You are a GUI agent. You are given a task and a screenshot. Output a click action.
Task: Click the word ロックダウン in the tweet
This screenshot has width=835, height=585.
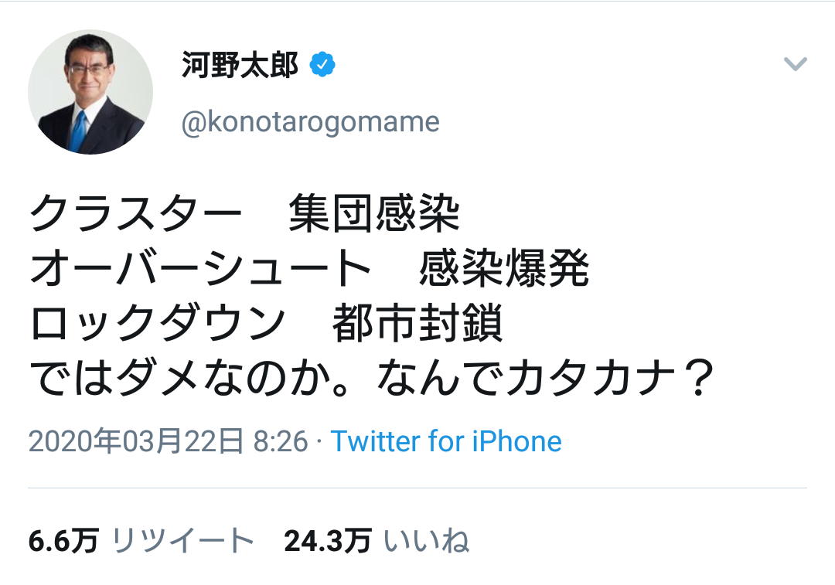[158, 325]
